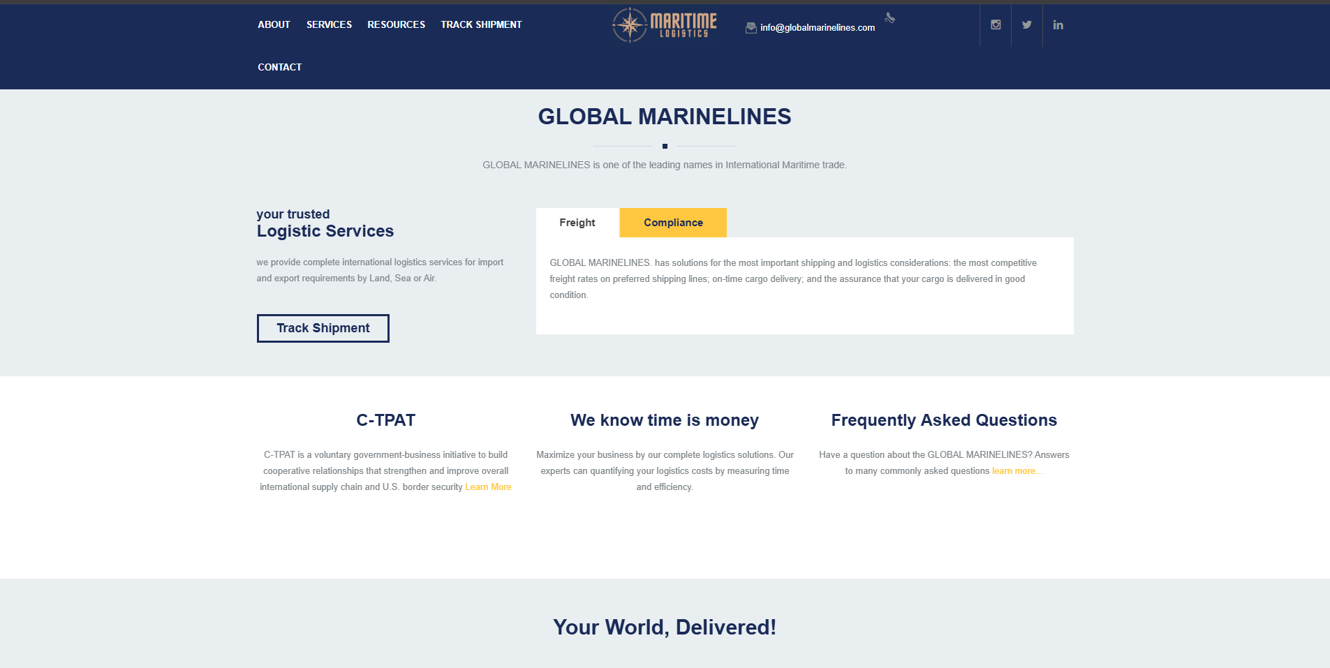The image size is (1330, 668).
Task: Click the Maritime Logistics compass logo
Action: pyautogui.click(x=664, y=25)
